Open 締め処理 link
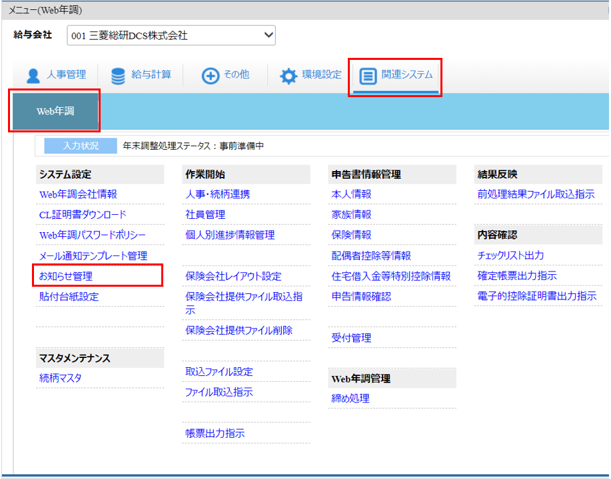 350,399
